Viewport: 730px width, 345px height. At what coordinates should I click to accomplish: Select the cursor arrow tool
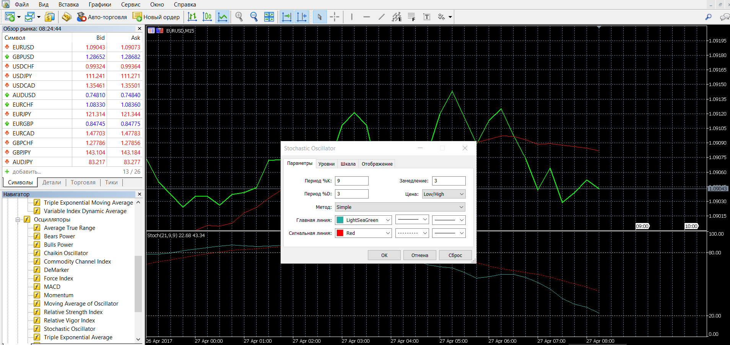coord(320,17)
